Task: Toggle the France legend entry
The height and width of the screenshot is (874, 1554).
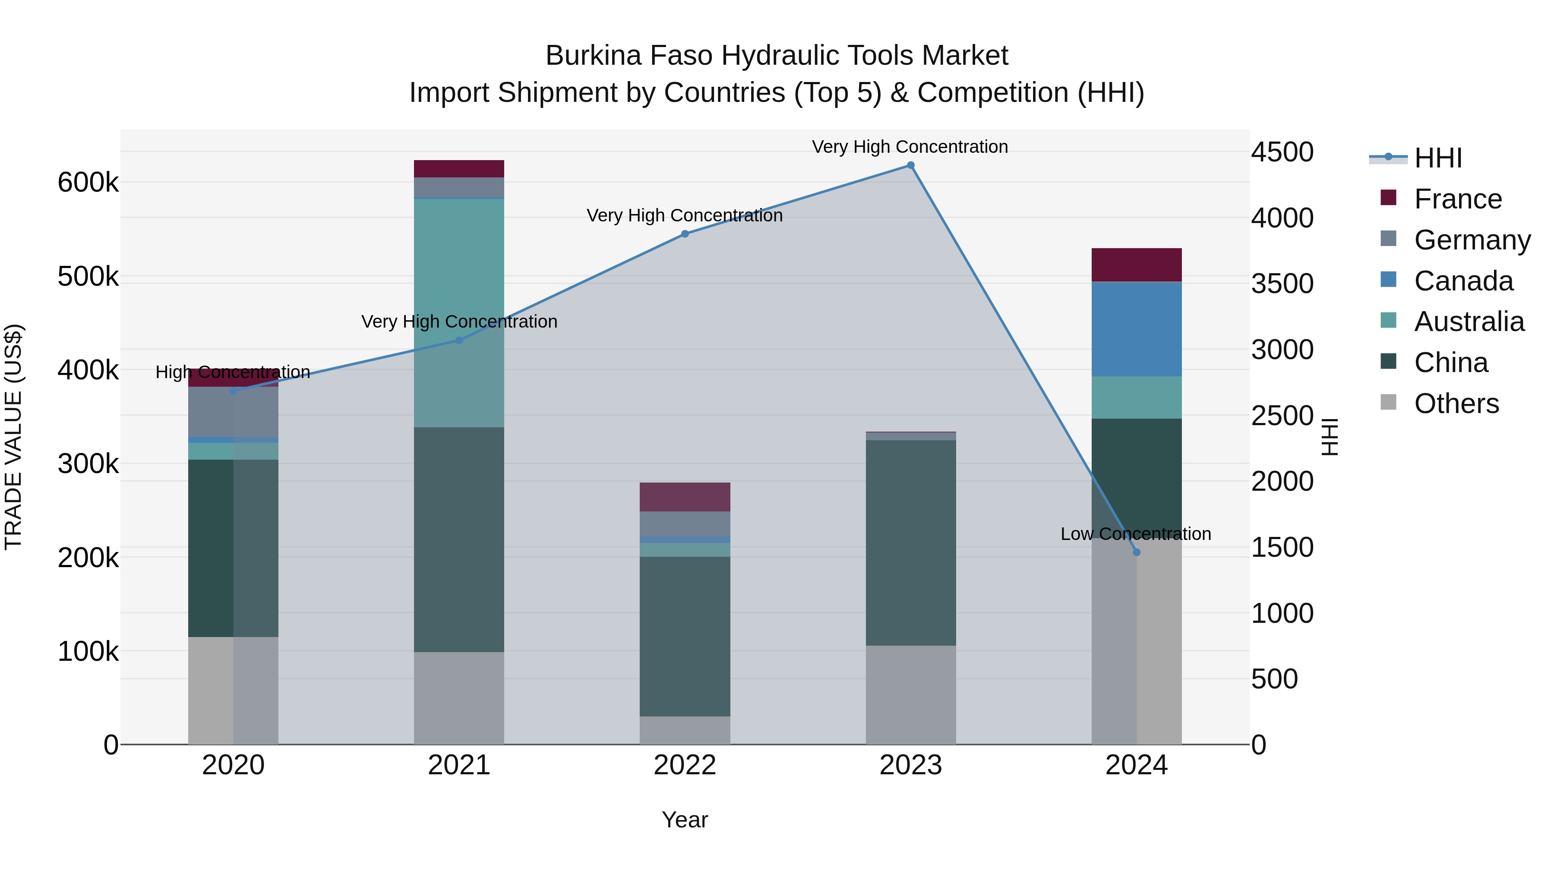Action: click(x=1441, y=199)
